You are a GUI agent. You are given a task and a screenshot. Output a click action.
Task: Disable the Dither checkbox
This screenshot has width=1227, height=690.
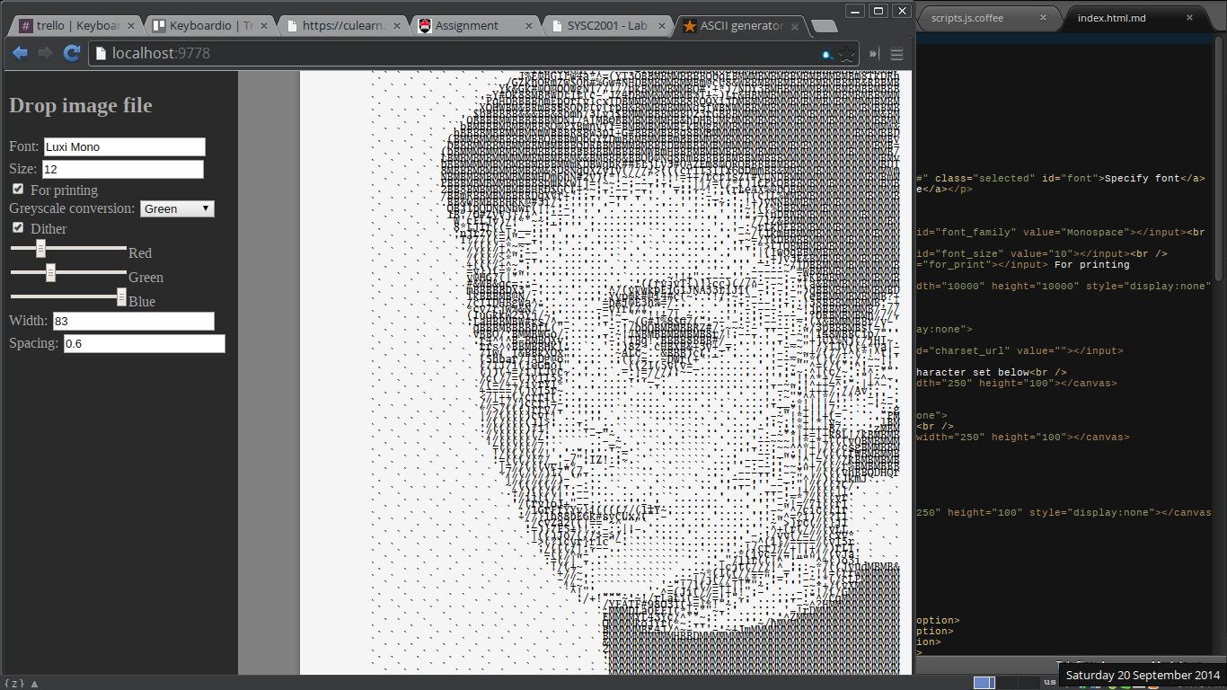pyautogui.click(x=18, y=228)
